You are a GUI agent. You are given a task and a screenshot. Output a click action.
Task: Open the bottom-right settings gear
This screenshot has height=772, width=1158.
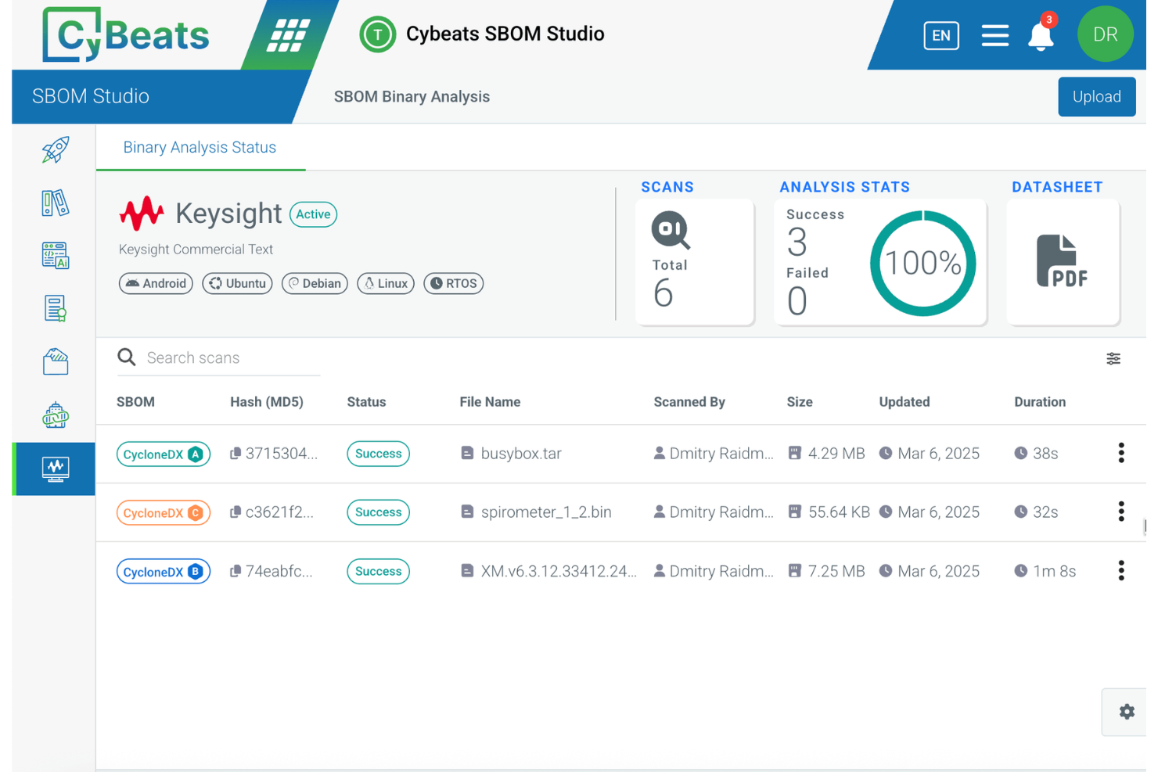pos(1127,712)
